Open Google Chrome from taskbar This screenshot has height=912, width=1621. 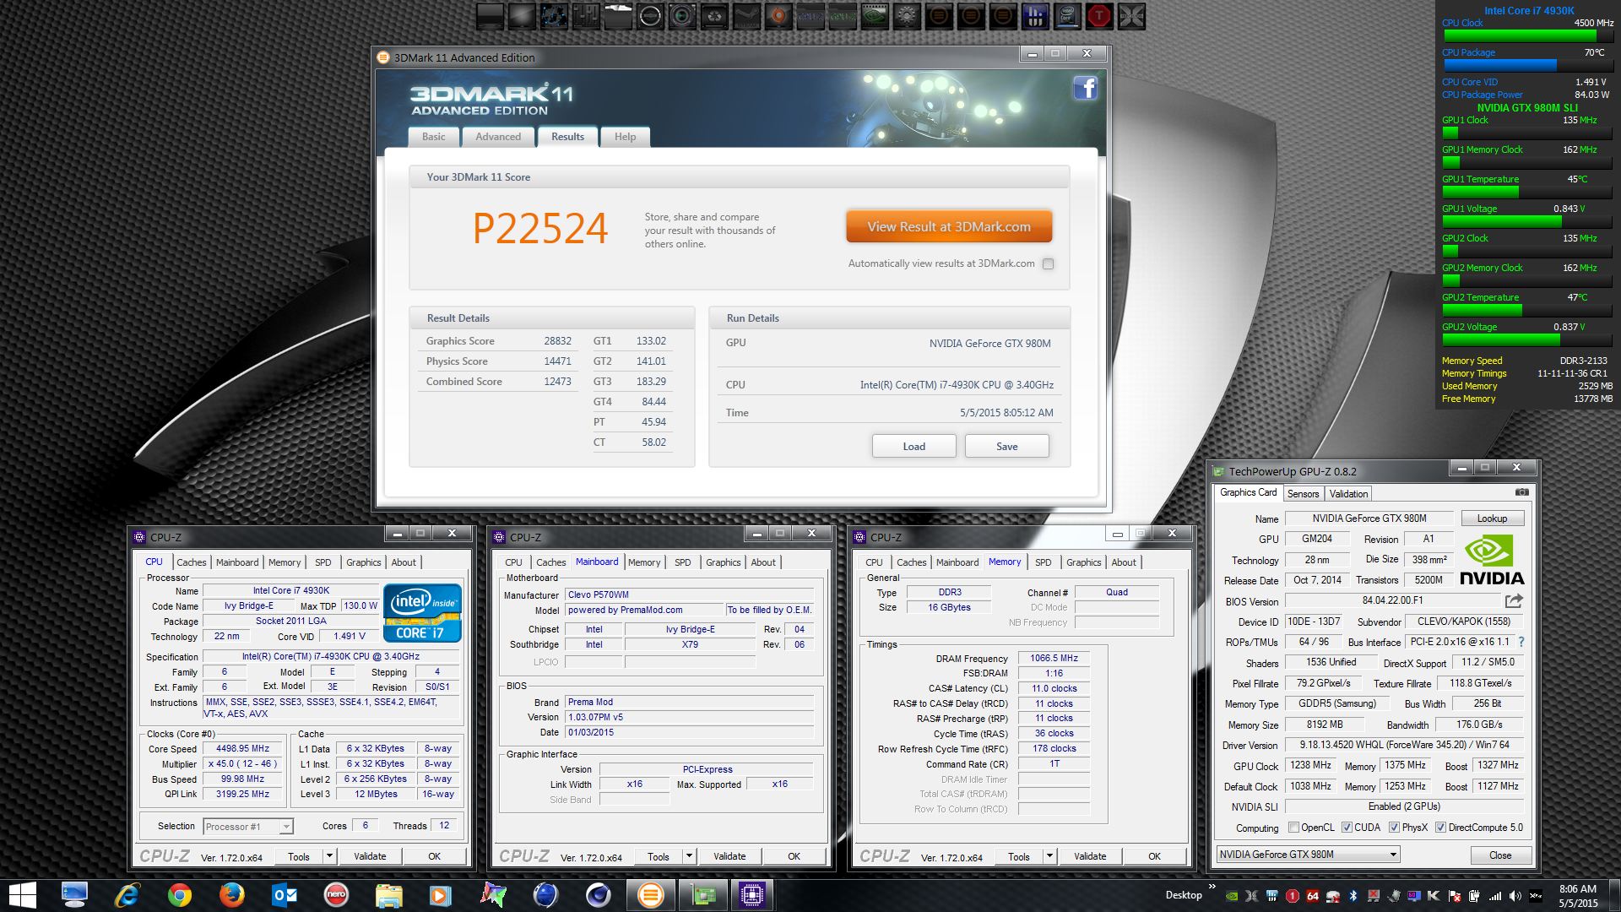point(179,895)
